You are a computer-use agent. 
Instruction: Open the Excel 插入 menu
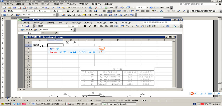[63, 23]
